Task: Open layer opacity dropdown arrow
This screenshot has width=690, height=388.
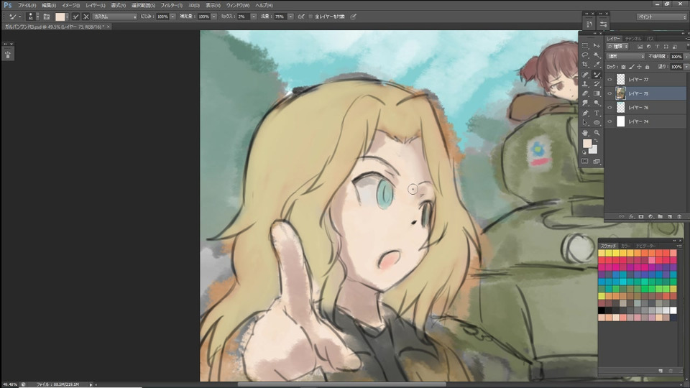Action: (686, 56)
